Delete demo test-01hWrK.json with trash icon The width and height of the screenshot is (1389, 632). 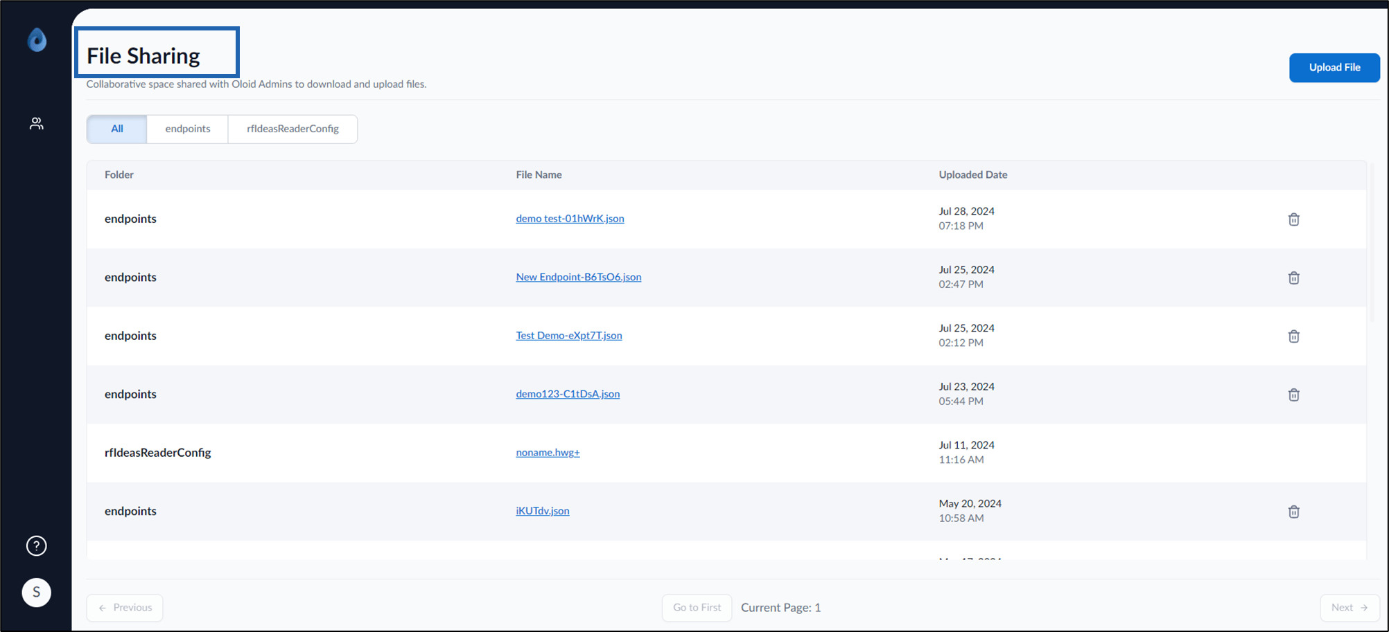(1293, 219)
